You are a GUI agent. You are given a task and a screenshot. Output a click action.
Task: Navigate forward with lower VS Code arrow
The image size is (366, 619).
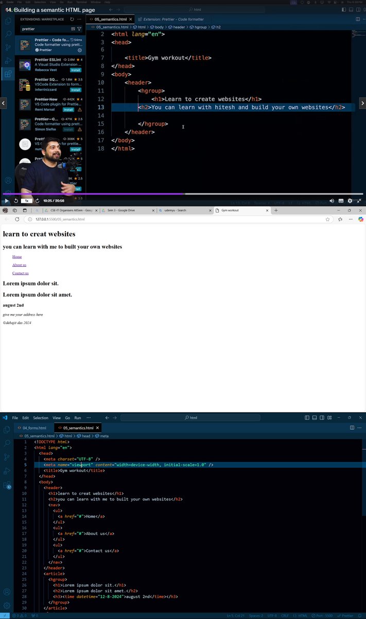(x=115, y=418)
